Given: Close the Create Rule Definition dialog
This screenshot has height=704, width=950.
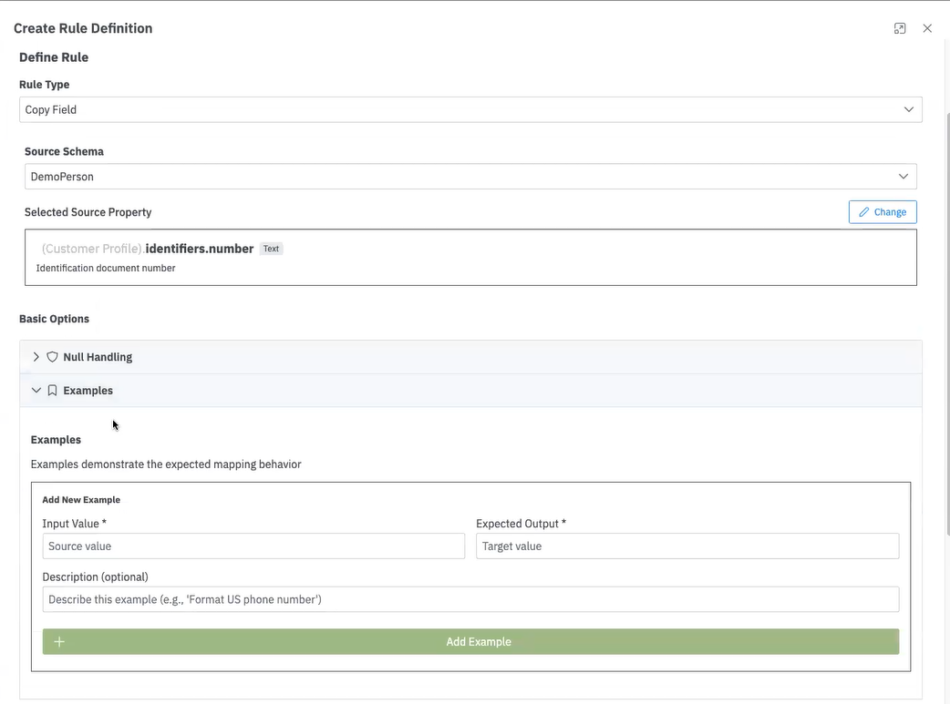Looking at the screenshot, I should click(927, 28).
